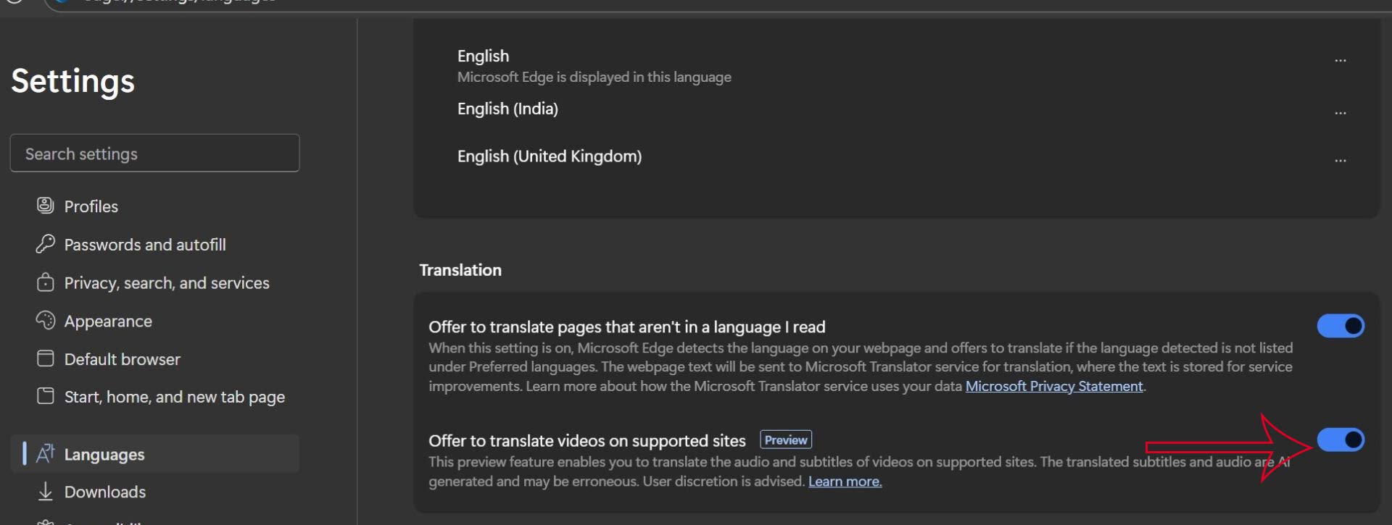Open the Appearance settings page

[108, 322]
